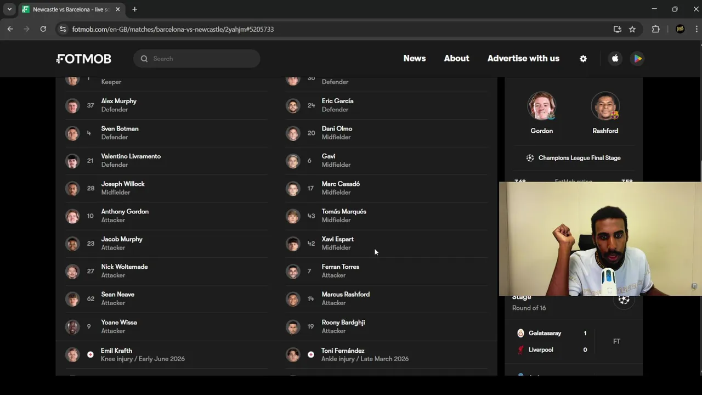Open Gavi's player row
This screenshot has height=395, width=702.
[x=387, y=161]
